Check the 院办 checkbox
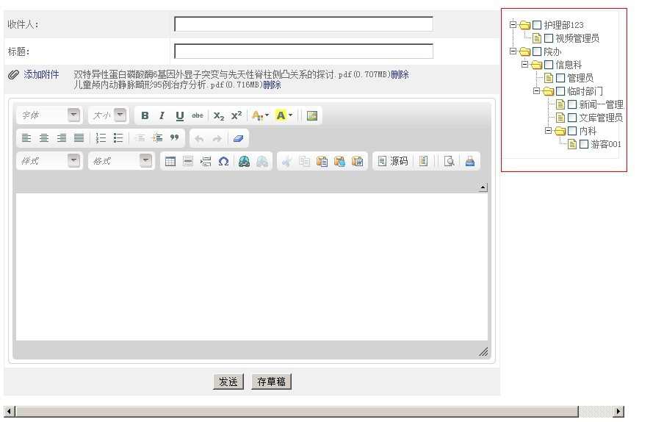The height and width of the screenshot is (422, 664). 537,51
